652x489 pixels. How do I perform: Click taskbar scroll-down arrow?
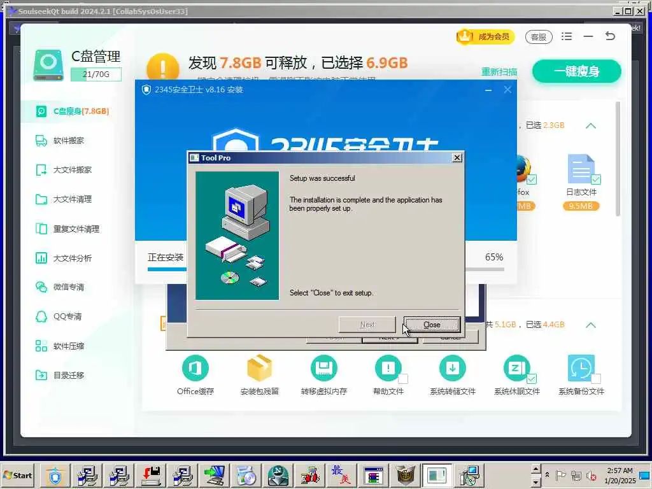pos(536,481)
